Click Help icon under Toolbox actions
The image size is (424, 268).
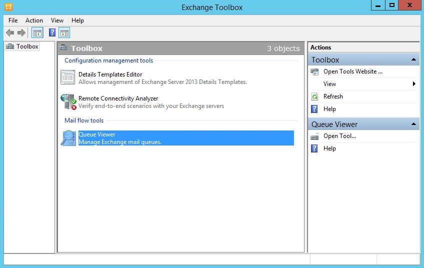[314, 109]
